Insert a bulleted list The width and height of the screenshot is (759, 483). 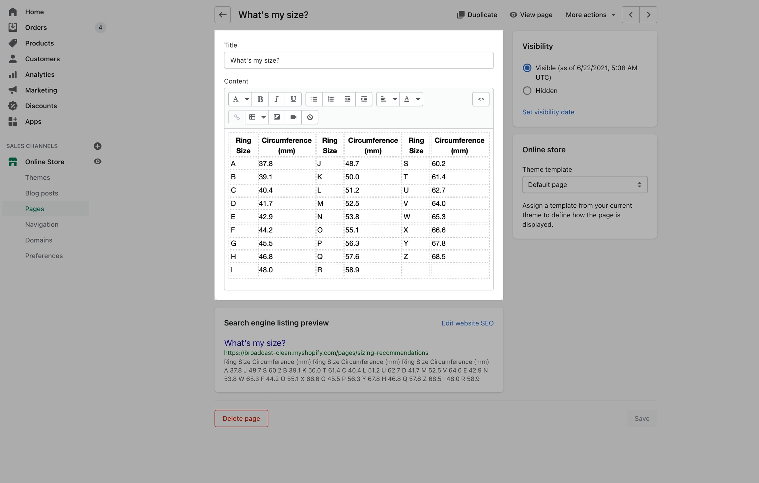tap(314, 99)
